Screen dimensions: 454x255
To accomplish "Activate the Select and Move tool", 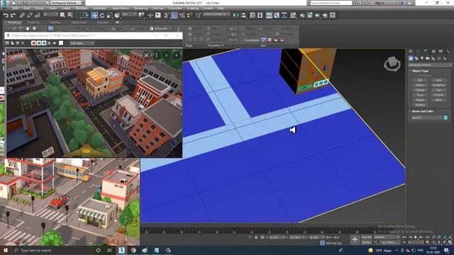I will tap(94, 15).
